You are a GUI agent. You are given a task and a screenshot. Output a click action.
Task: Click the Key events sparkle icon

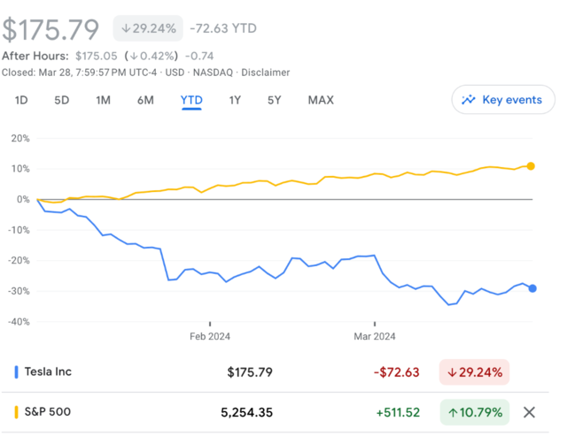click(x=469, y=100)
